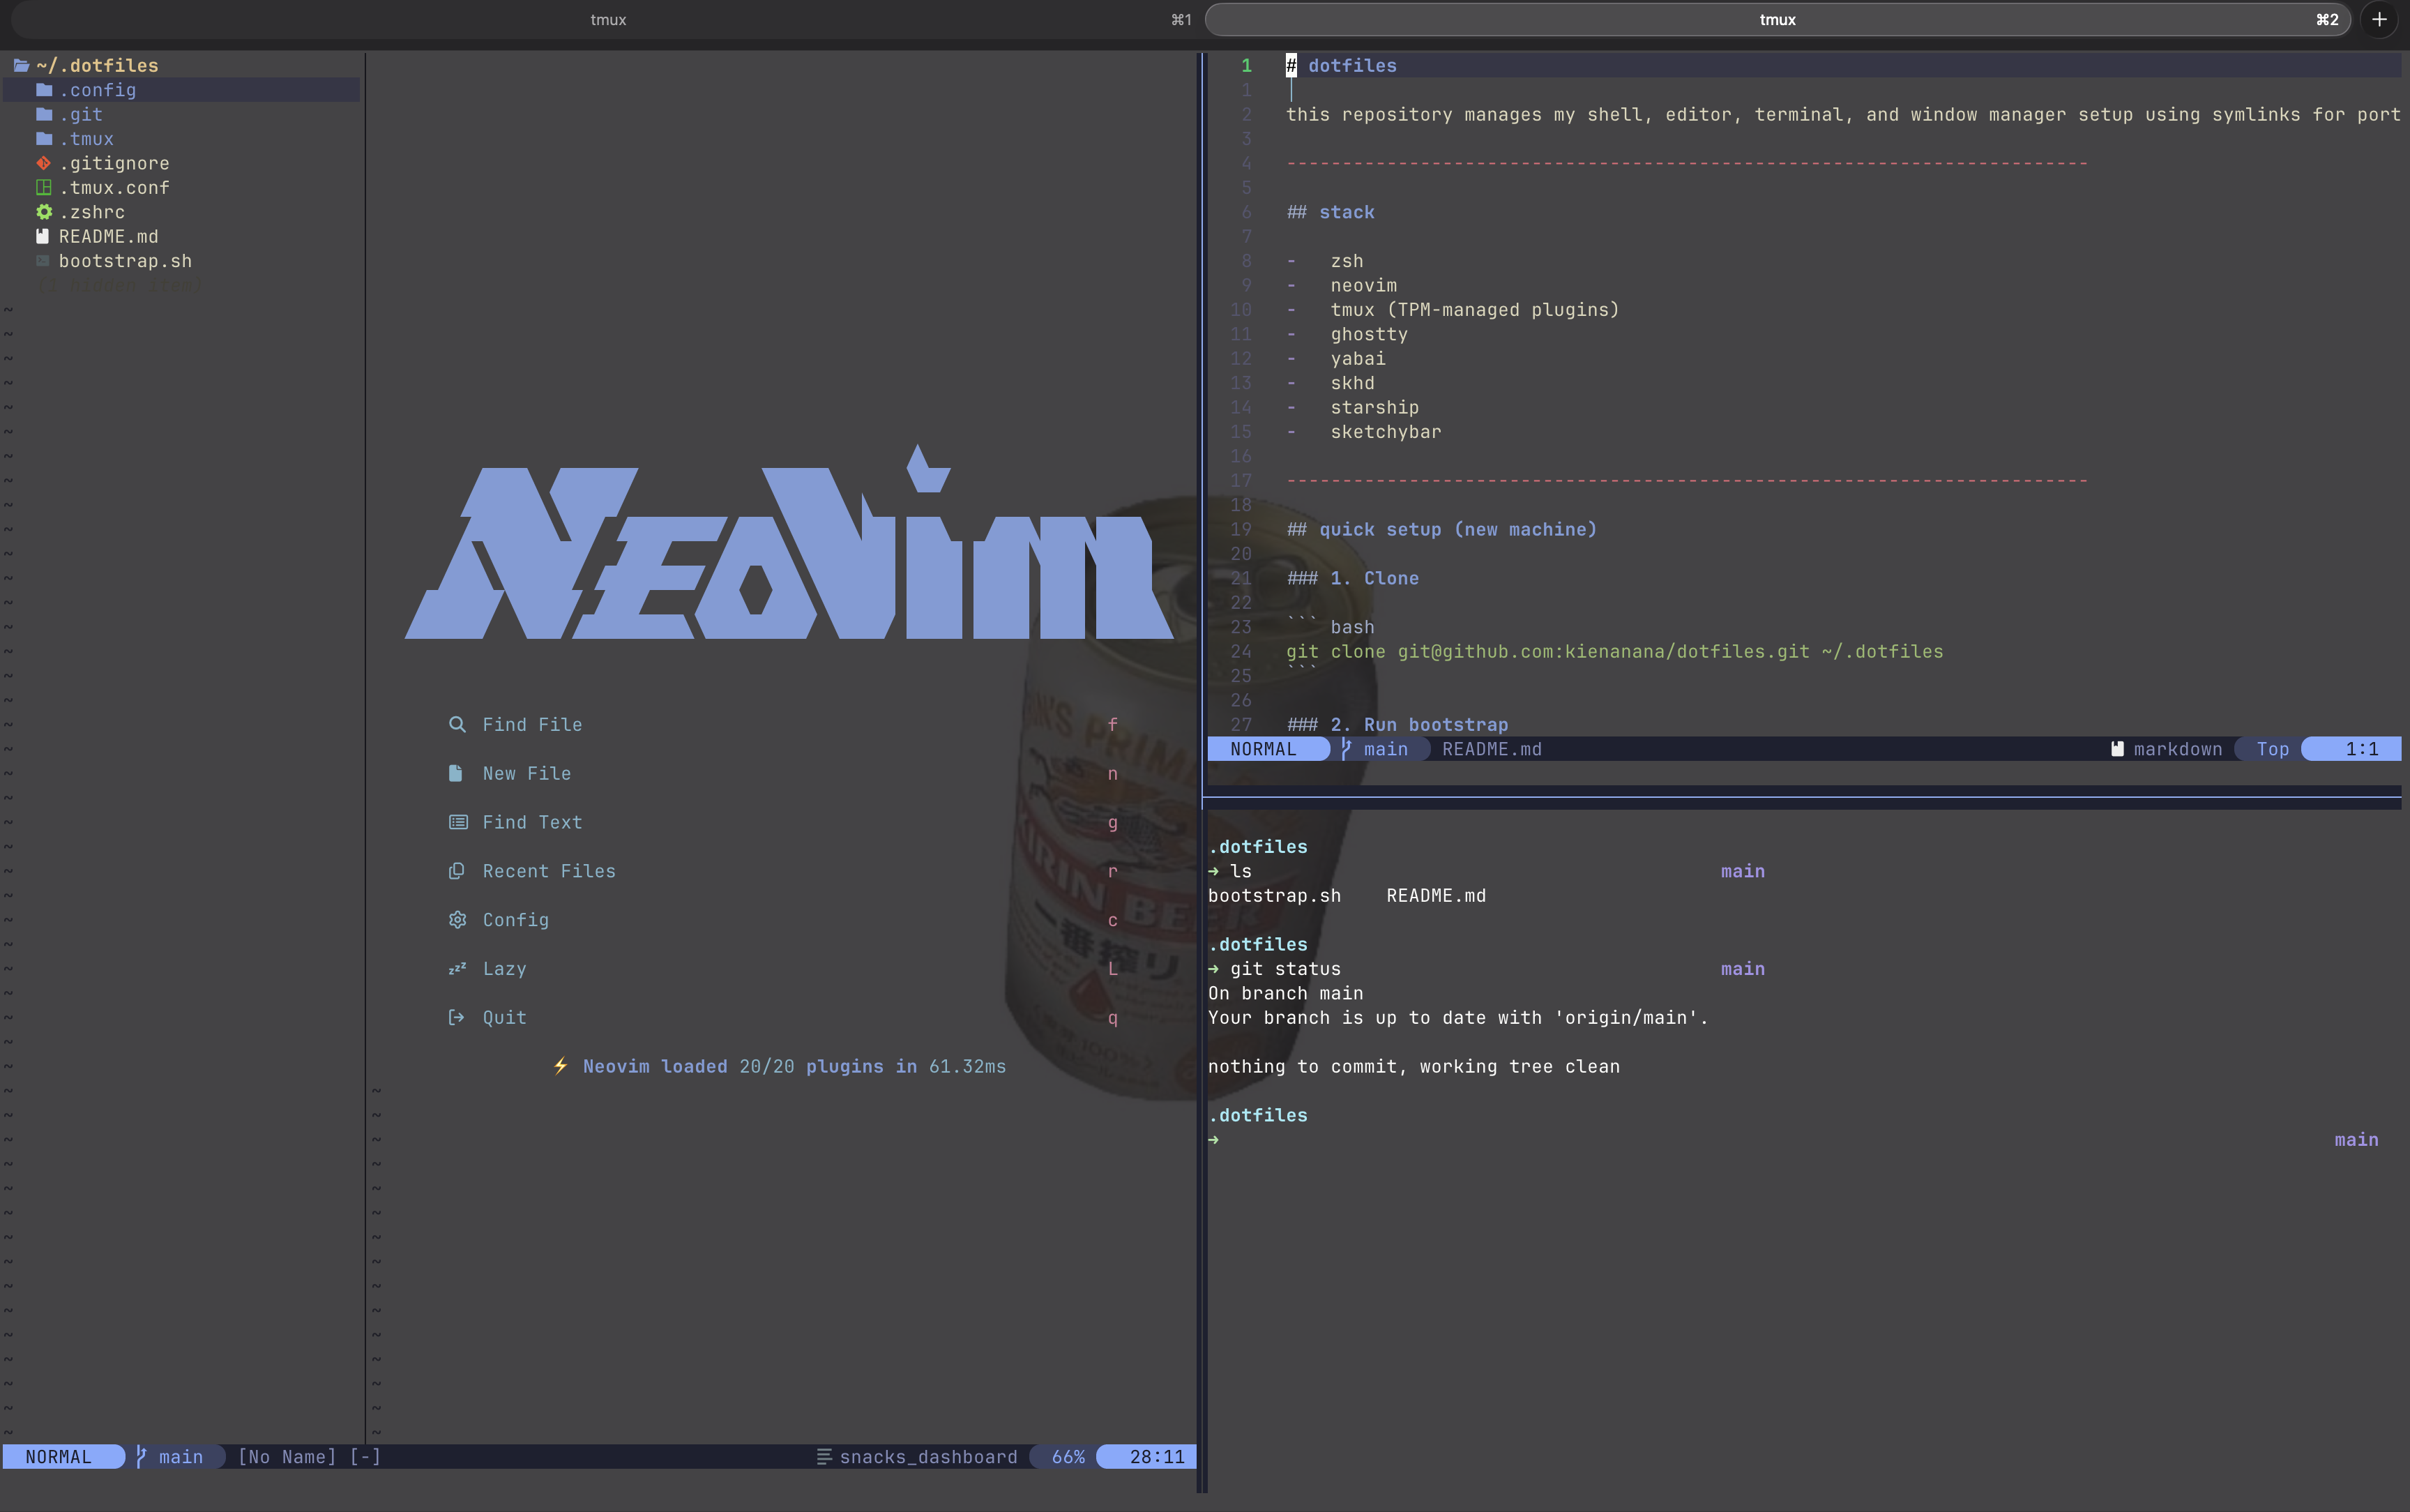Viewport: 2410px width, 1512px height.
Task: Click the Find Text list icon
Action: pos(458,822)
